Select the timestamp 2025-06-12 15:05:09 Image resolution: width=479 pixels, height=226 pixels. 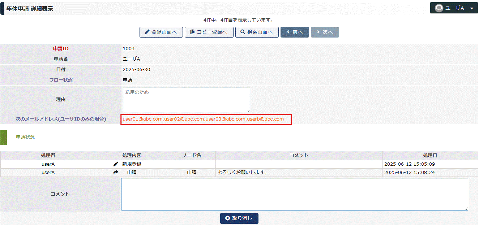pyautogui.click(x=410, y=164)
